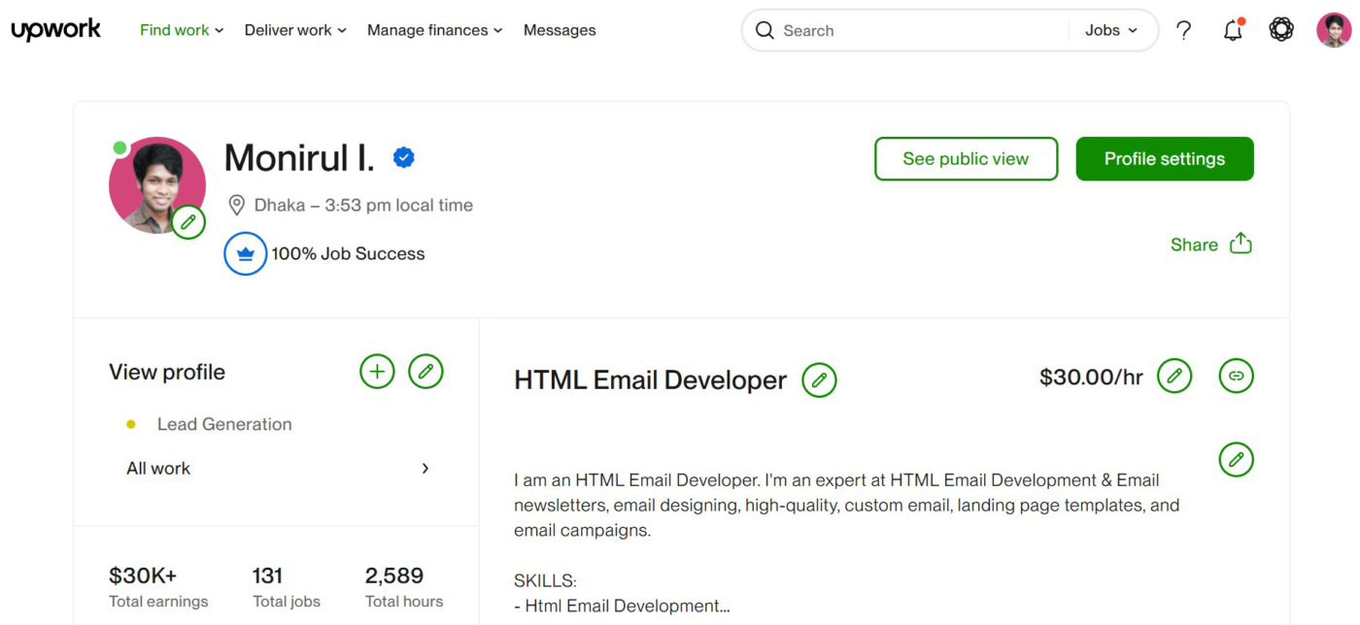Edit the View profile section pencil icon
This screenshot has height=625, width=1360.
pyautogui.click(x=425, y=371)
